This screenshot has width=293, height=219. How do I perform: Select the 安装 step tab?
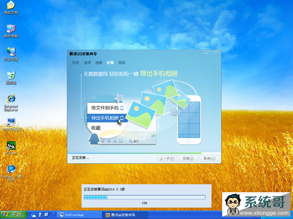pyautogui.click(x=110, y=63)
